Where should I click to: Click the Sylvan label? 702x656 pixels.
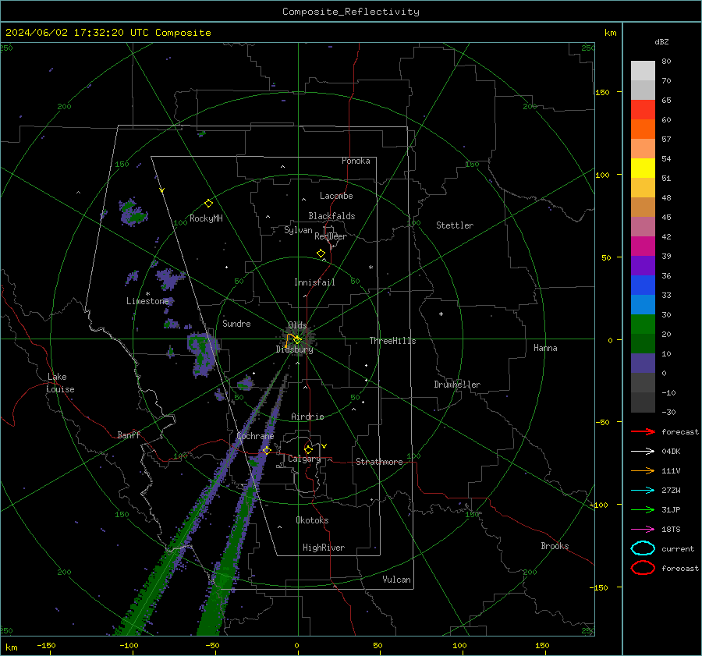coord(298,230)
